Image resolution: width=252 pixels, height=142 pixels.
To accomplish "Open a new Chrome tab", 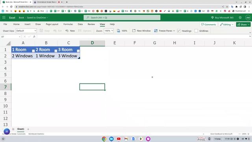I will point(67,2).
